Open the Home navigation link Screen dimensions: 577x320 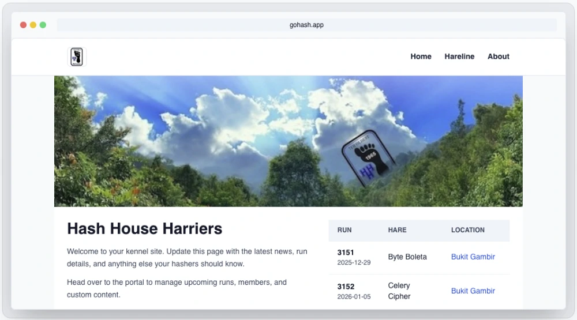(421, 57)
